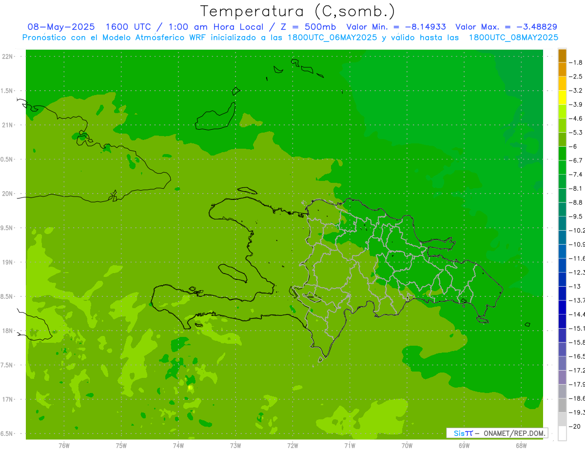The image size is (585, 452).
Task: Click the 'Temperatura (C,somb.)' map title
Action: [298, 11]
